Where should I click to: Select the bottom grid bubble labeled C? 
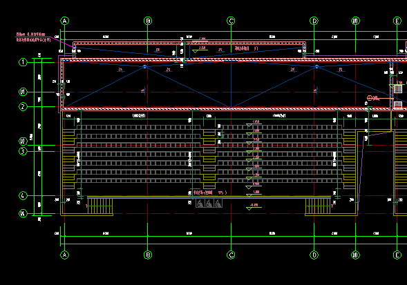coord(231,255)
